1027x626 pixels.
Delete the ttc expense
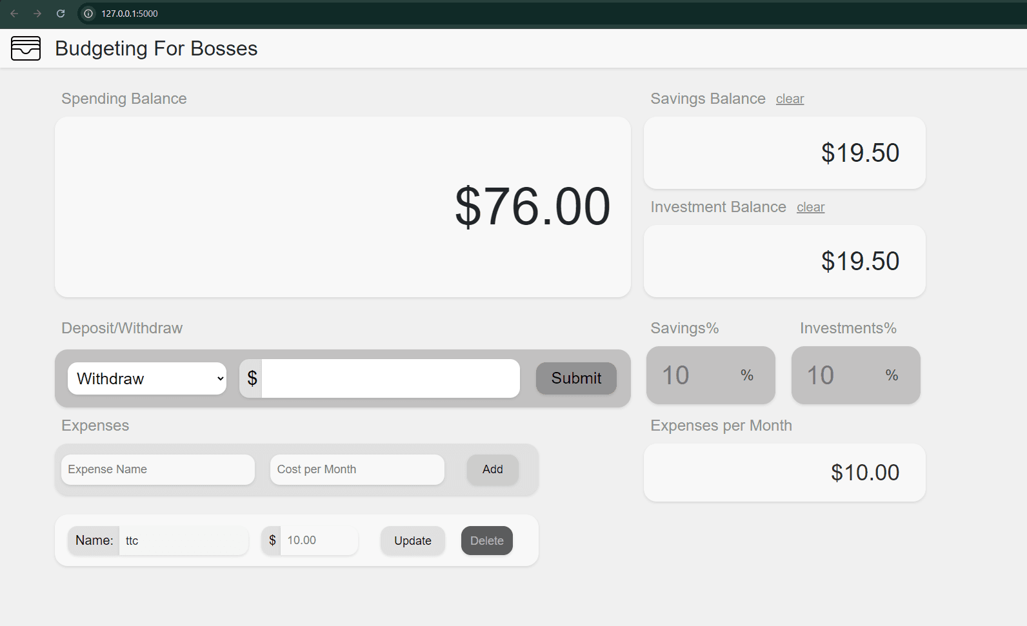487,541
